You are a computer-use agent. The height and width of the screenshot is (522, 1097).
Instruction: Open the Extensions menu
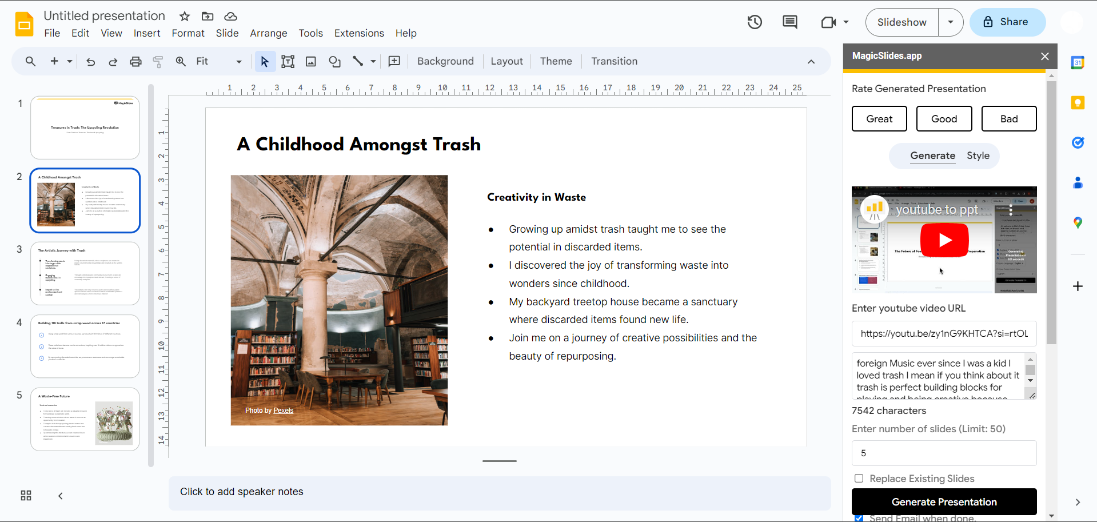tap(359, 33)
